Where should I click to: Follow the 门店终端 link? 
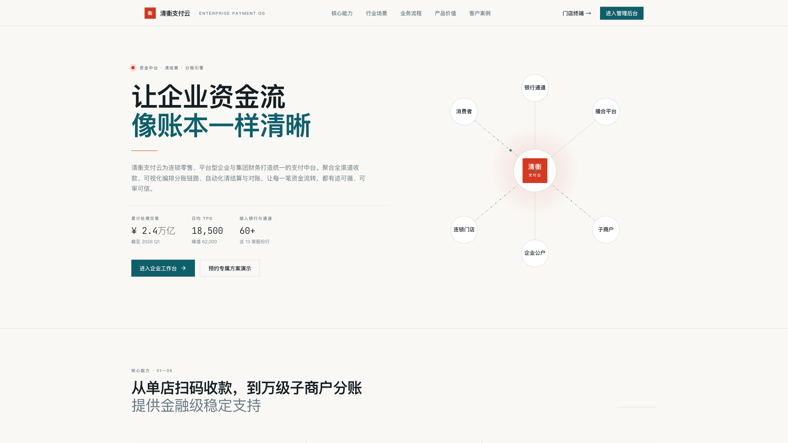tap(576, 13)
